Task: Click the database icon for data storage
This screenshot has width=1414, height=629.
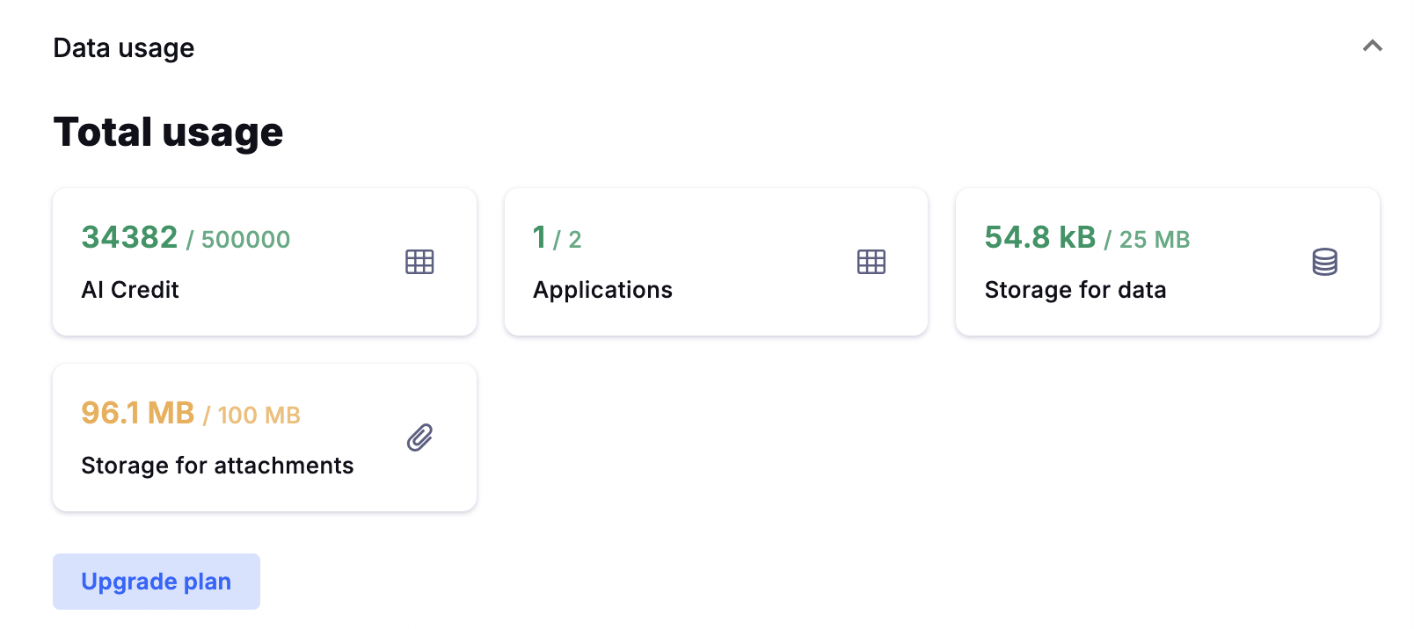Action: click(1324, 262)
